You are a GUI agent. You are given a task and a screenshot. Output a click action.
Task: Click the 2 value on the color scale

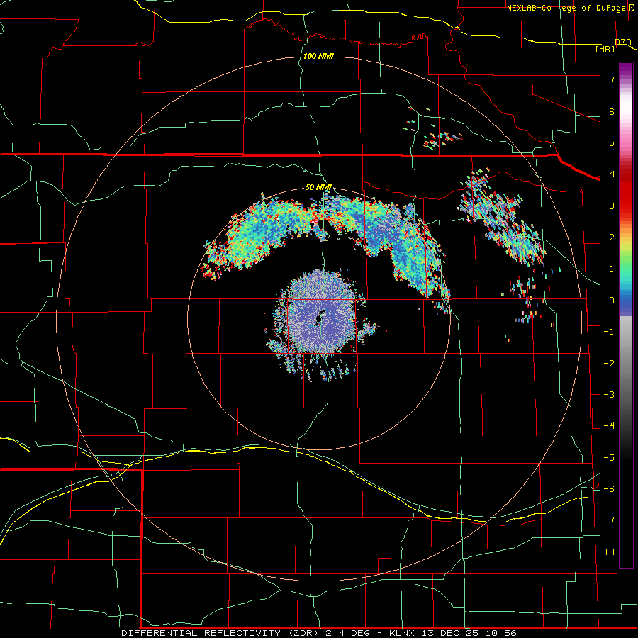(612, 237)
